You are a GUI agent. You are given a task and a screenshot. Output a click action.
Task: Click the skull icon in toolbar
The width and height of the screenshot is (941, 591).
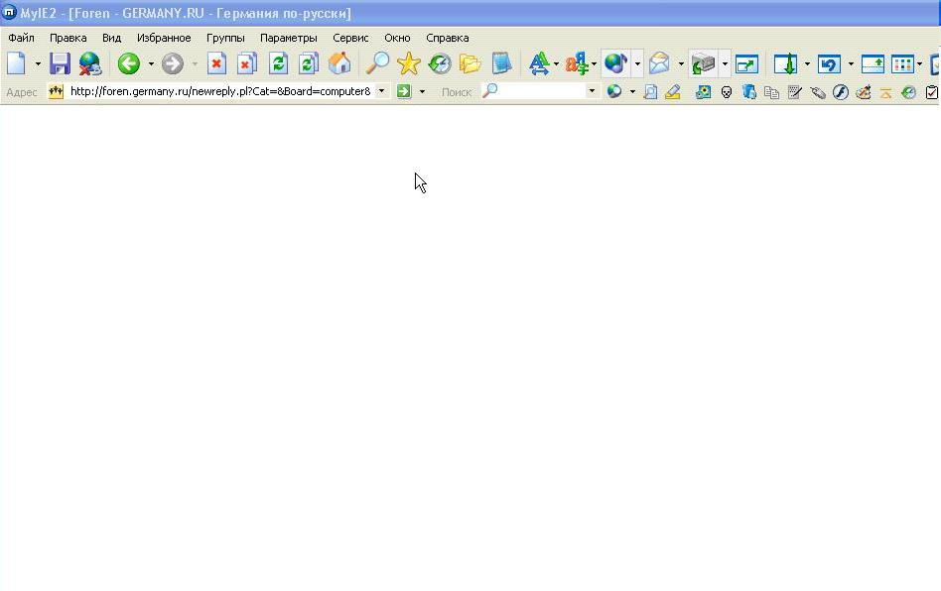coord(727,92)
